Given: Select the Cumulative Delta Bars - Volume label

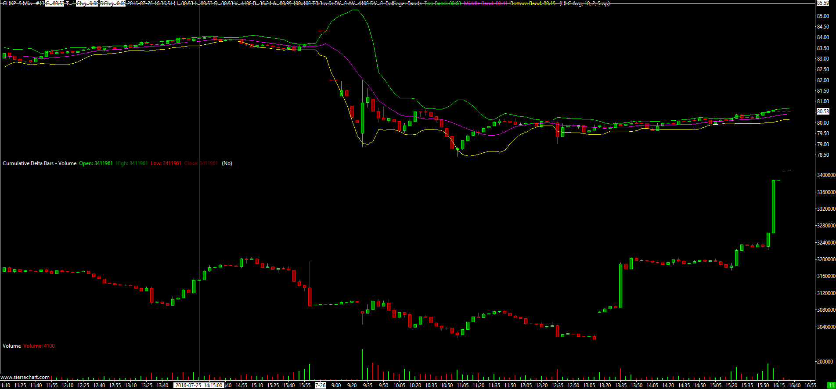Looking at the screenshot, I should tap(40, 163).
